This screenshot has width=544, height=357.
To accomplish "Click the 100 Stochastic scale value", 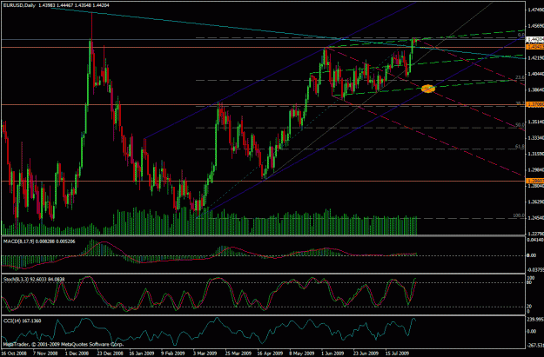I will pyautogui.click(x=530, y=278).
